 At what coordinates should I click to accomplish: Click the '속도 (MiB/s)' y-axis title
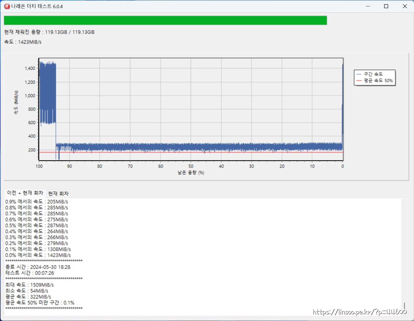pos(16,103)
